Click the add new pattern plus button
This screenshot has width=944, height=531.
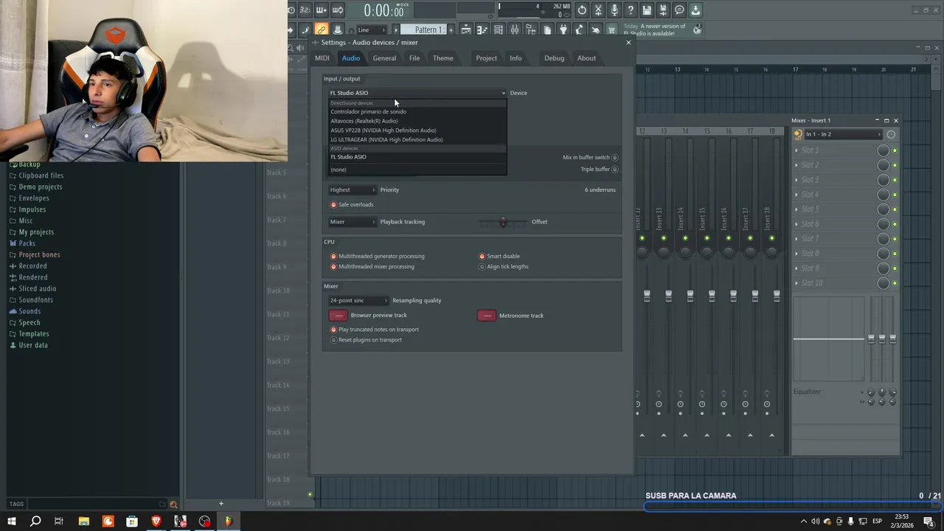coord(451,29)
